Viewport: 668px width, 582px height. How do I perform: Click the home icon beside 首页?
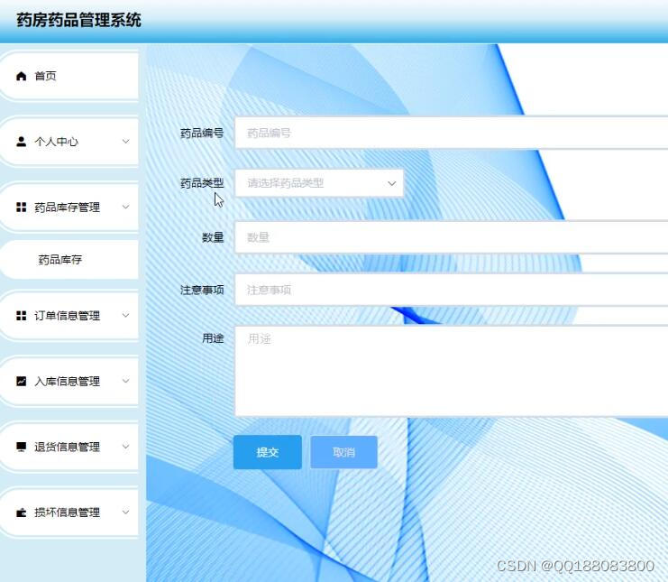point(22,77)
